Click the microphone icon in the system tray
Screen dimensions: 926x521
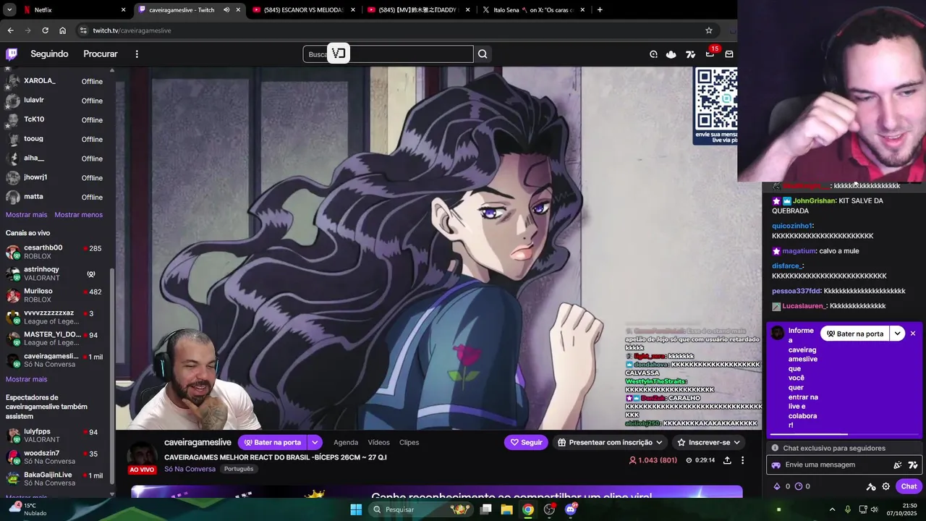848,509
